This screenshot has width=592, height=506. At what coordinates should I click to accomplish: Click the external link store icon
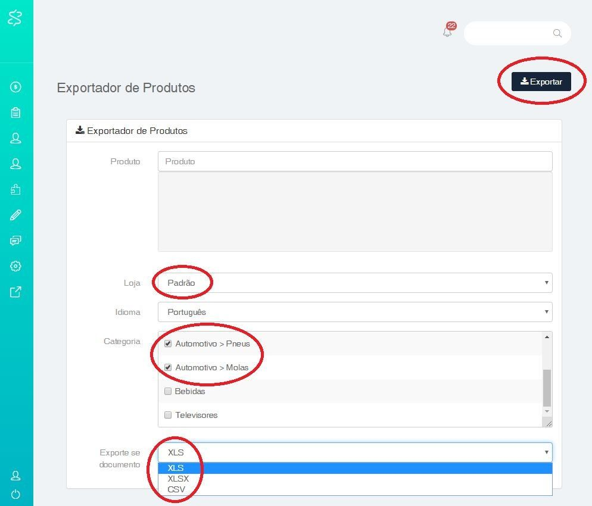[15, 292]
